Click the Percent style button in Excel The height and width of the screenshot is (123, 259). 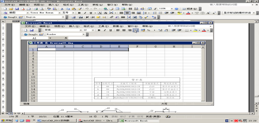pos(149,30)
